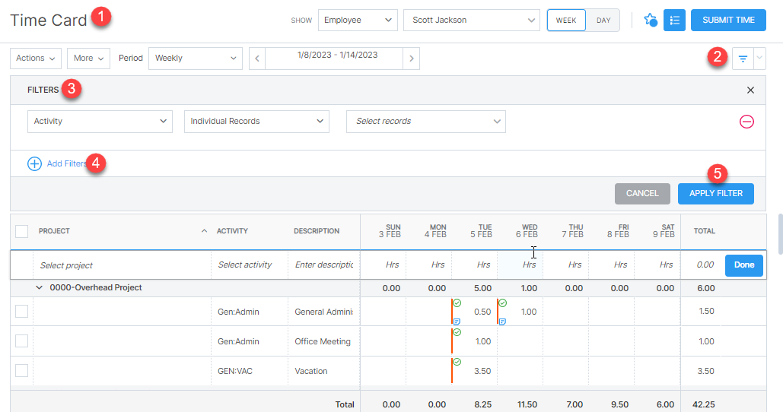This screenshot has height=412, width=783.
Task: Check the General Admin row checkbox
Action: (x=21, y=311)
